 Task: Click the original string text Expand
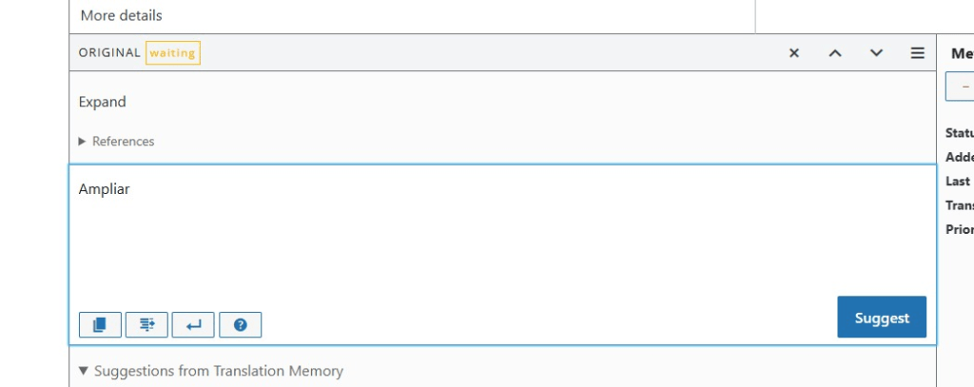(103, 102)
